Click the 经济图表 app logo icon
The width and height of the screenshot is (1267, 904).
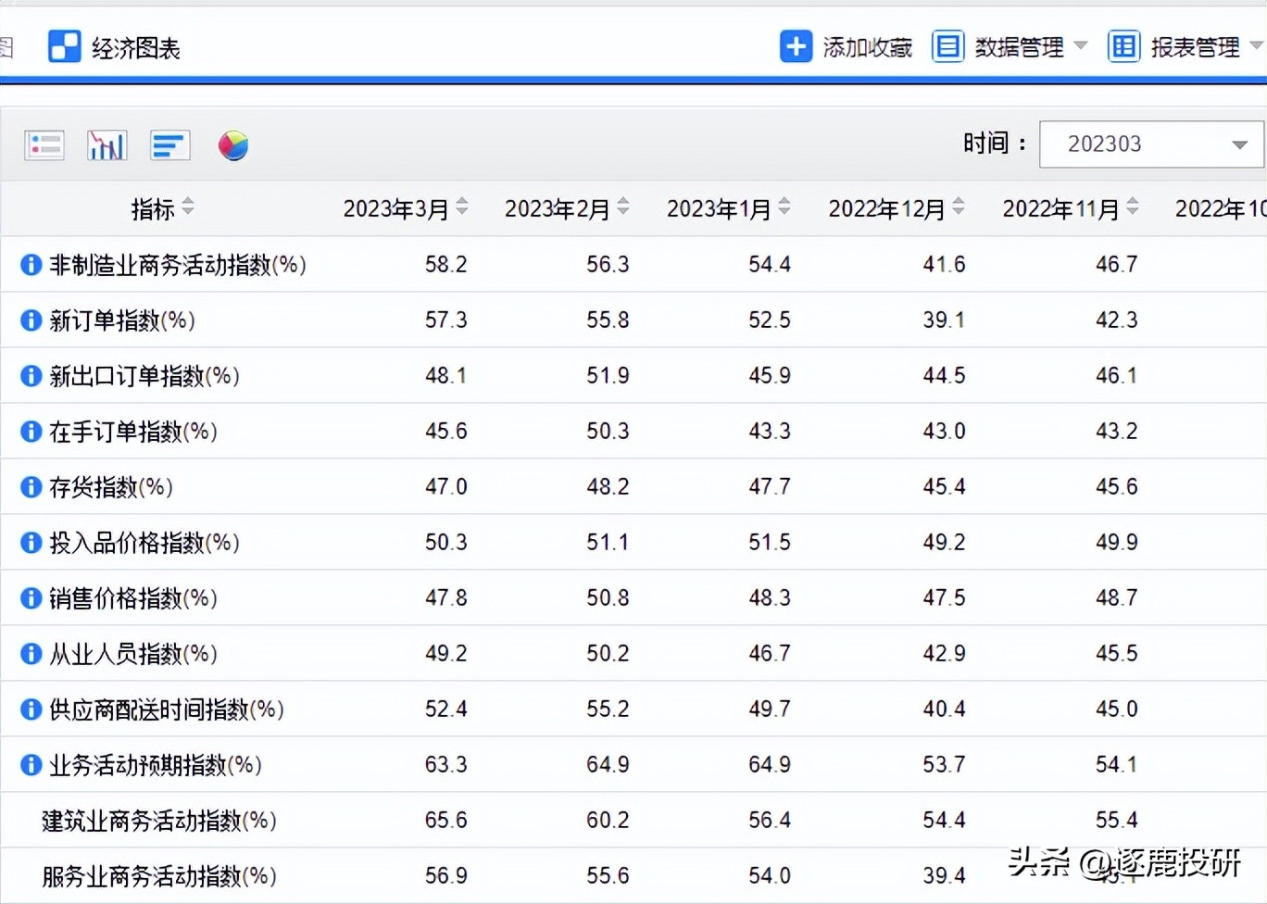click(64, 46)
